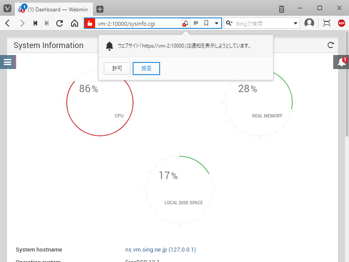349x262 pixels.
Task: Open the closed tabs trash
Action: [x=281, y=9]
